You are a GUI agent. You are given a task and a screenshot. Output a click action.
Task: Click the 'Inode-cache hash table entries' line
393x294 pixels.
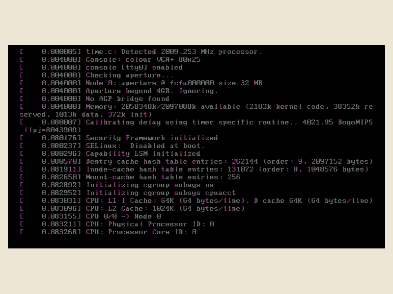(194, 169)
